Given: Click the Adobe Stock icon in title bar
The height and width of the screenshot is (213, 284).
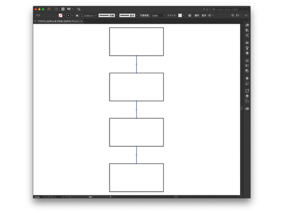Looking at the screenshot, I should pyautogui.click(x=63, y=9).
